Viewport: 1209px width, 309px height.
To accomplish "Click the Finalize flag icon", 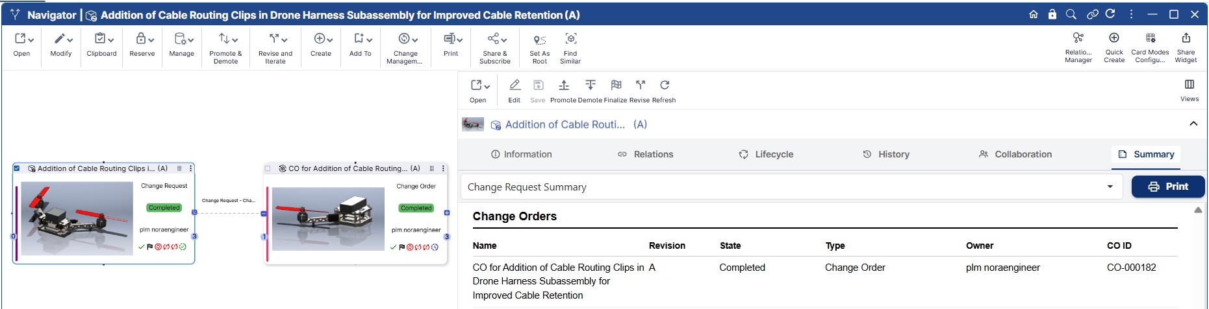I will (615, 86).
